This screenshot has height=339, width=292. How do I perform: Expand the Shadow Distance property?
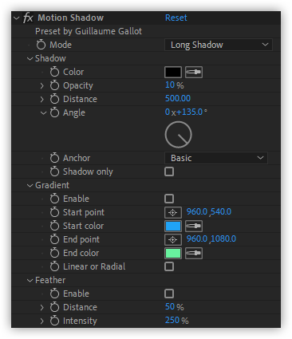[41, 99]
